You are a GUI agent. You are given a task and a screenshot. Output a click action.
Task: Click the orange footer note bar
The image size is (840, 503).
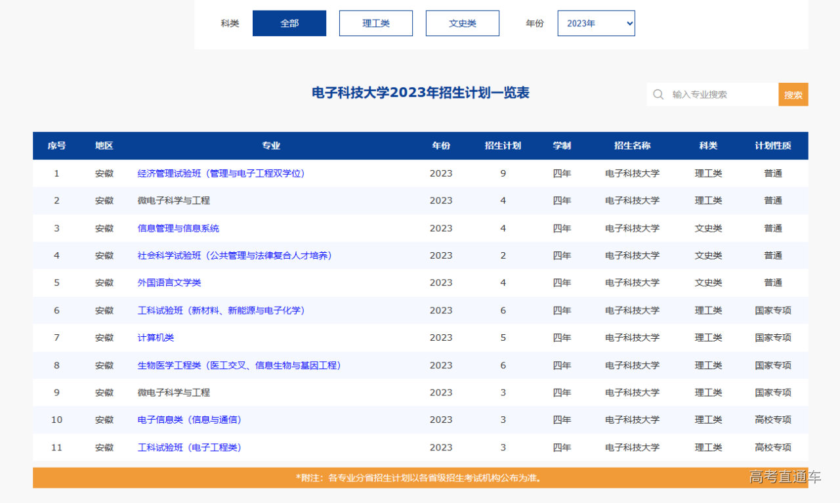pyautogui.click(x=420, y=479)
